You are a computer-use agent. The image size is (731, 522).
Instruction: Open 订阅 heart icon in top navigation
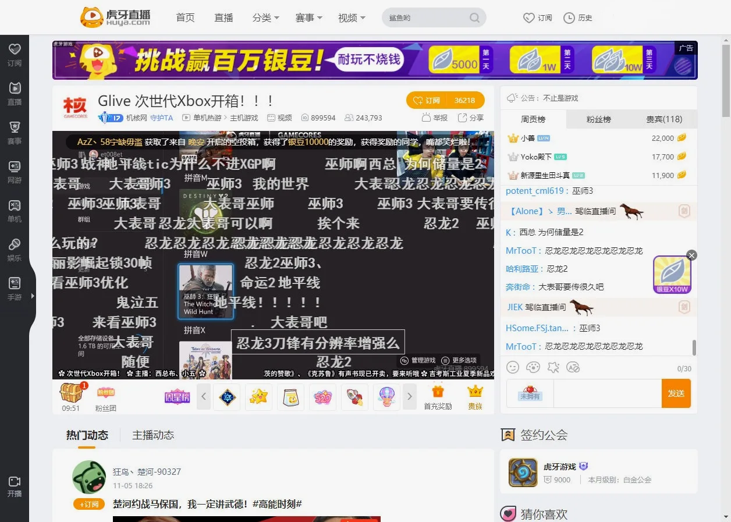click(528, 18)
